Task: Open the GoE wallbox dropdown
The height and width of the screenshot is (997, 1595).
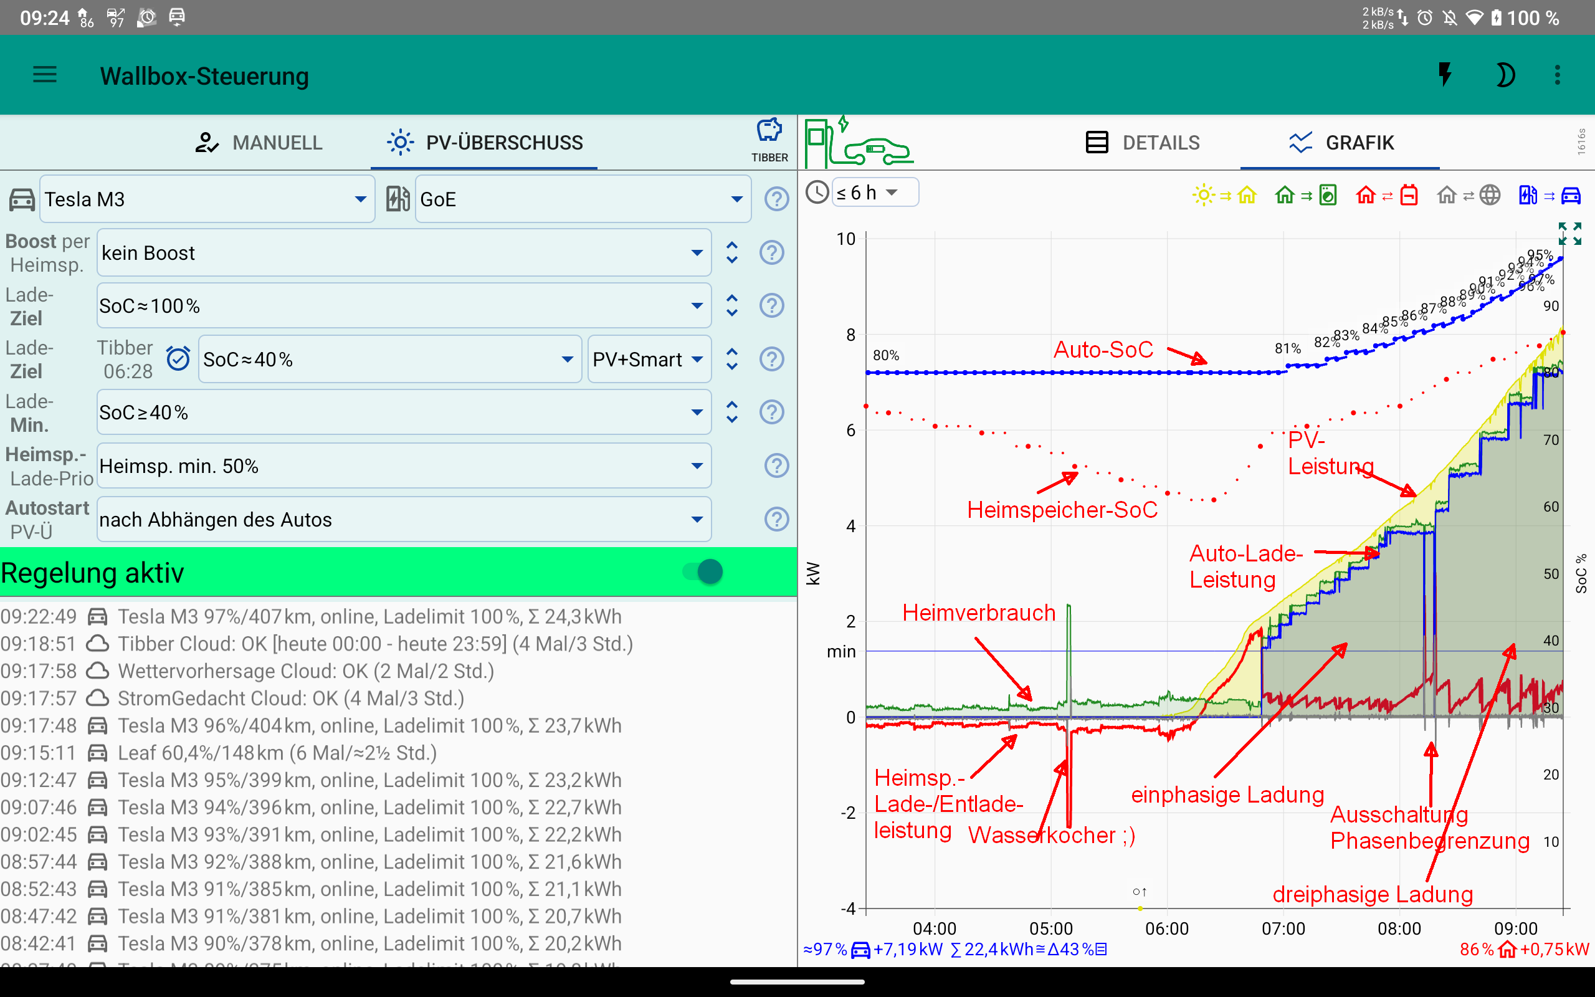Action: [583, 199]
